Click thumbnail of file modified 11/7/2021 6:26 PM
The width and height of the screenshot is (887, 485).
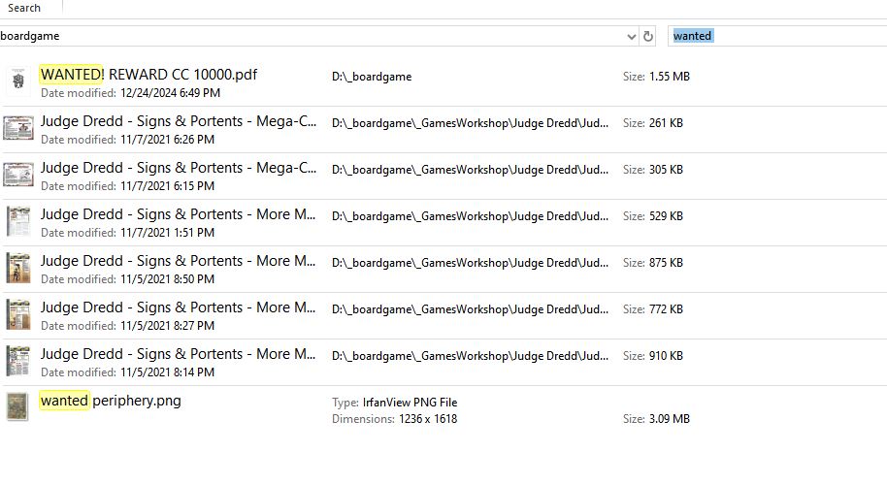click(x=18, y=128)
